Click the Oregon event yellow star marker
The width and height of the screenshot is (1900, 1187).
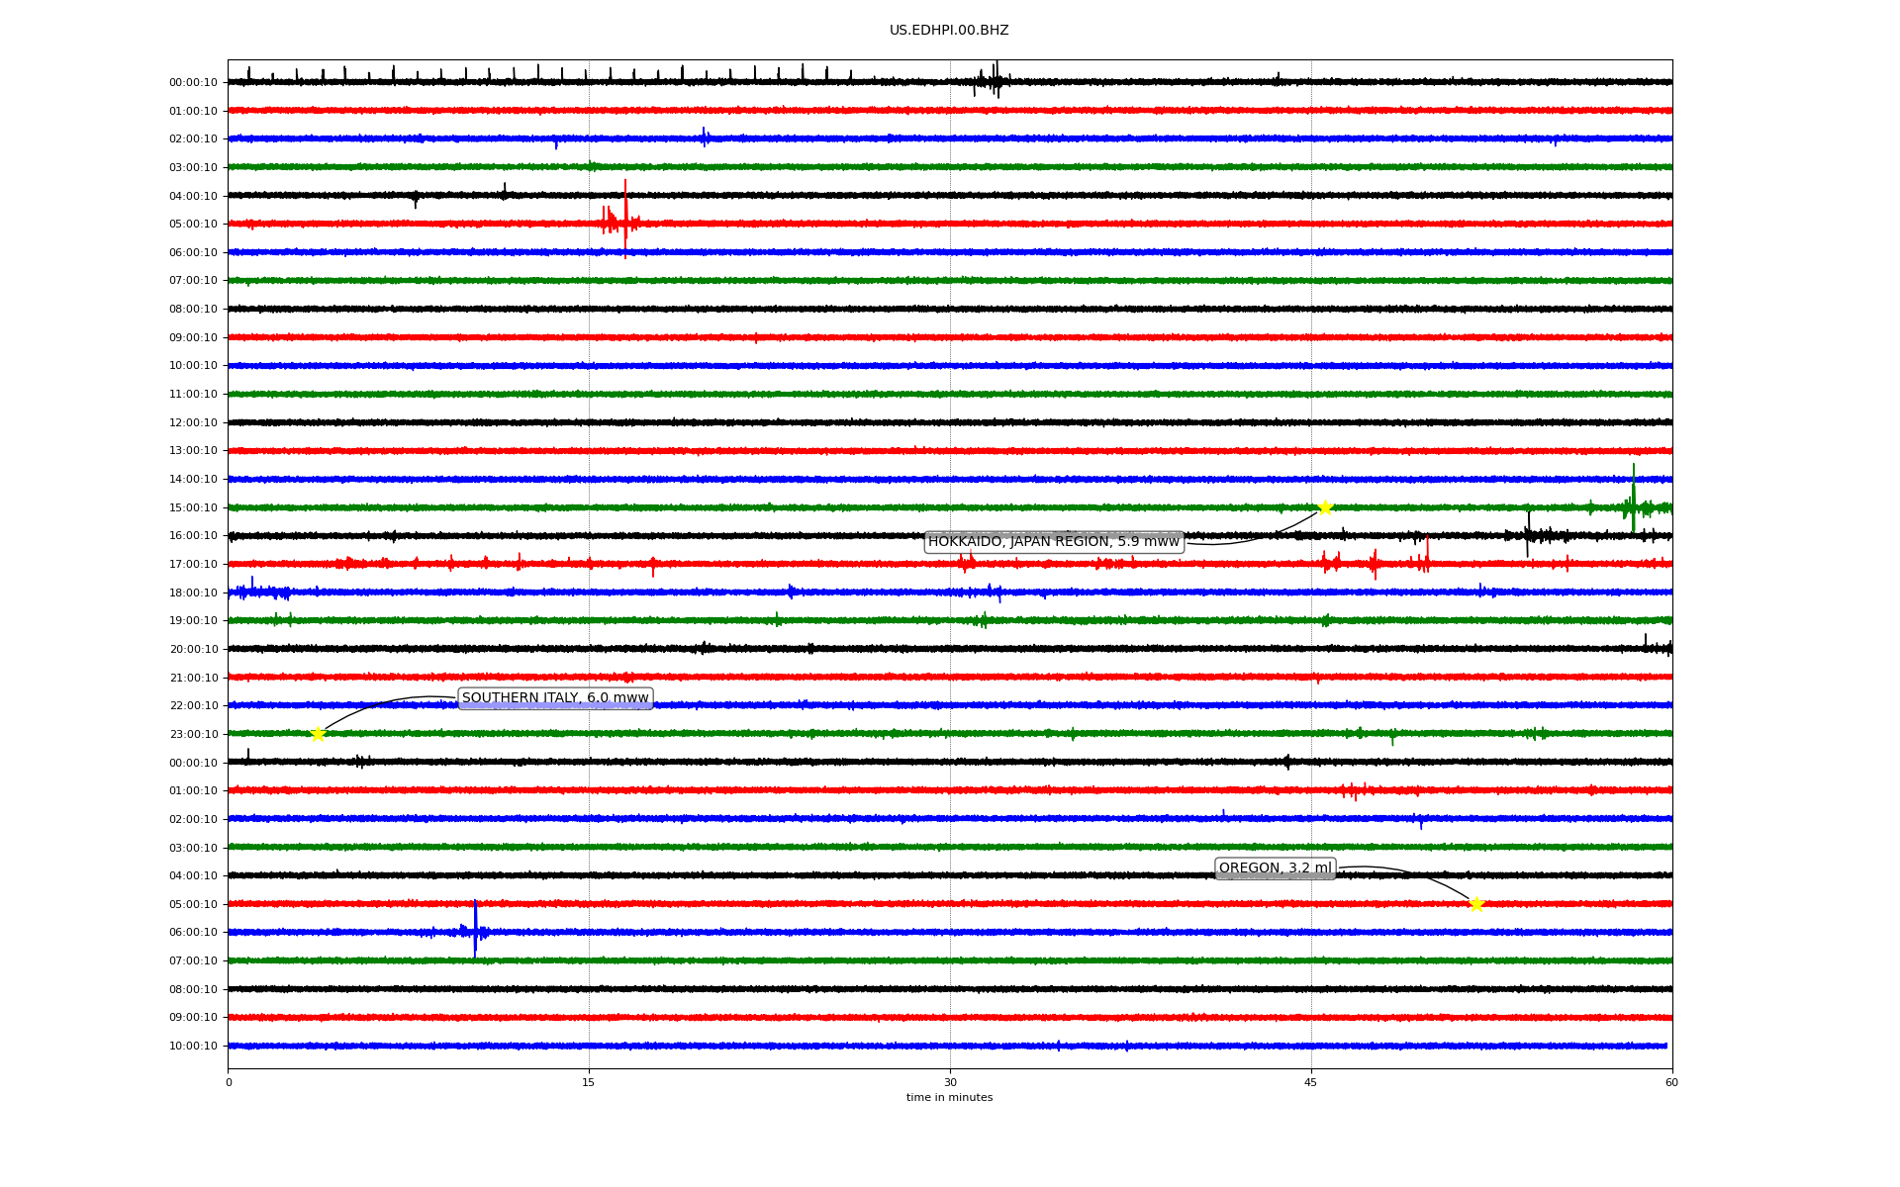(1476, 904)
